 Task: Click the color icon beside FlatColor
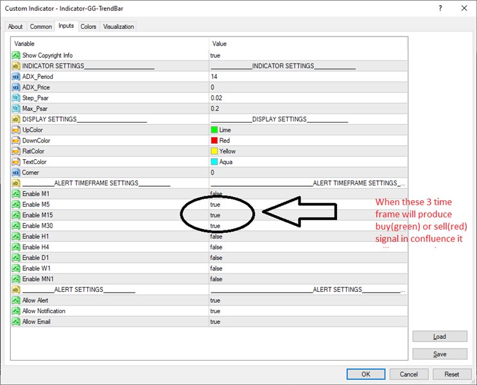pos(16,151)
